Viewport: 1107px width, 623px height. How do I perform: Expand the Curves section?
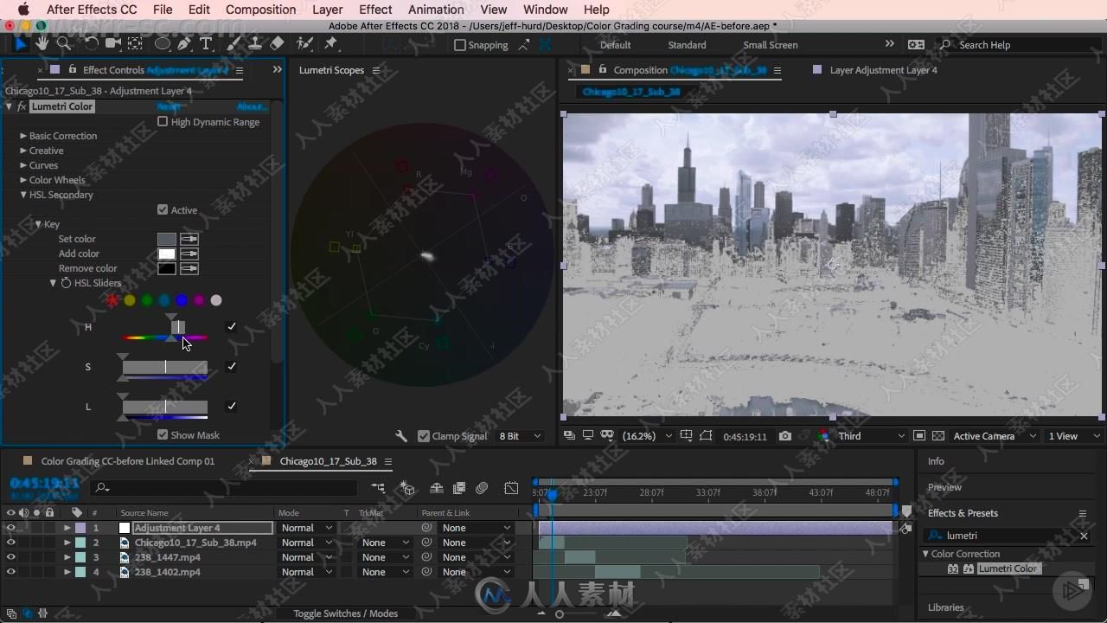click(x=23, y=165)
